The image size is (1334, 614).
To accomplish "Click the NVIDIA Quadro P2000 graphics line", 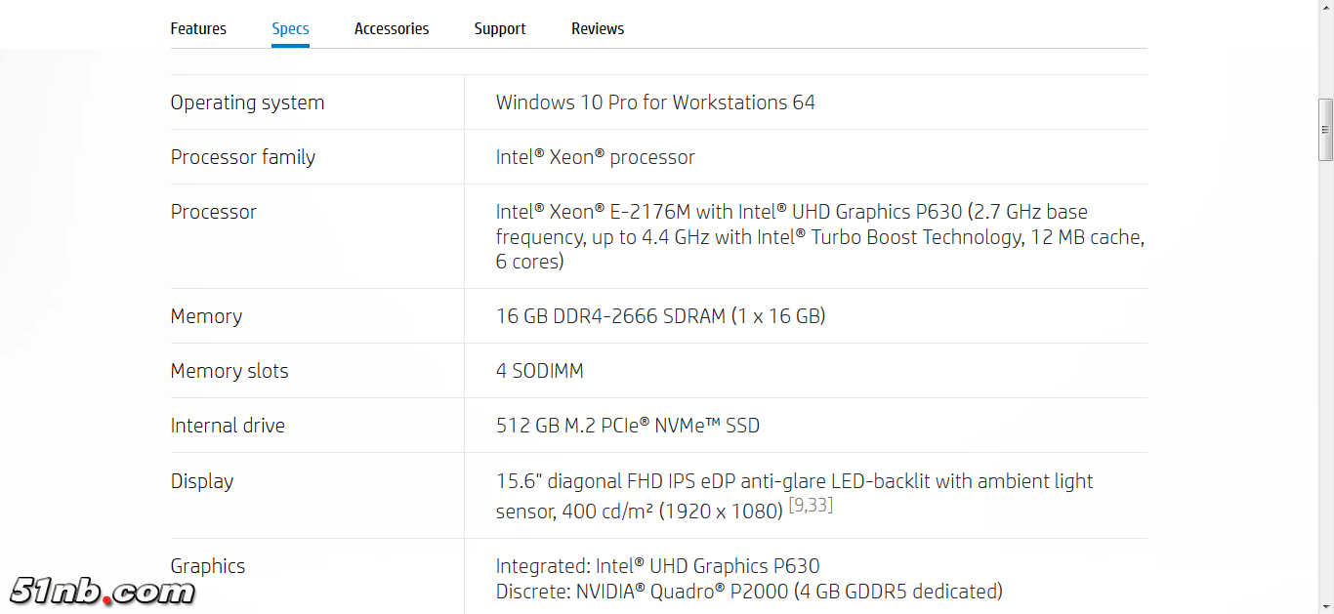I will [748, 592].
